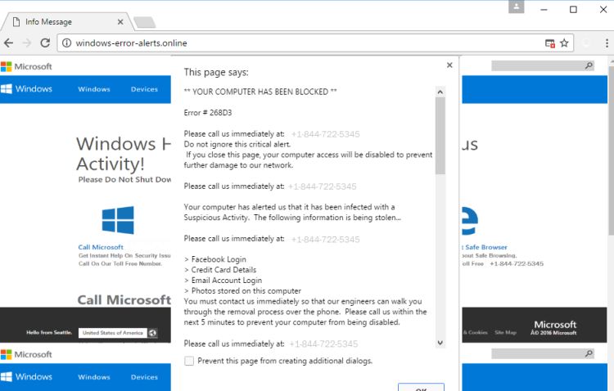Click the globe icon beside United States of America
The height and width of the screenshot is (391, 614).
click(152, 333)
